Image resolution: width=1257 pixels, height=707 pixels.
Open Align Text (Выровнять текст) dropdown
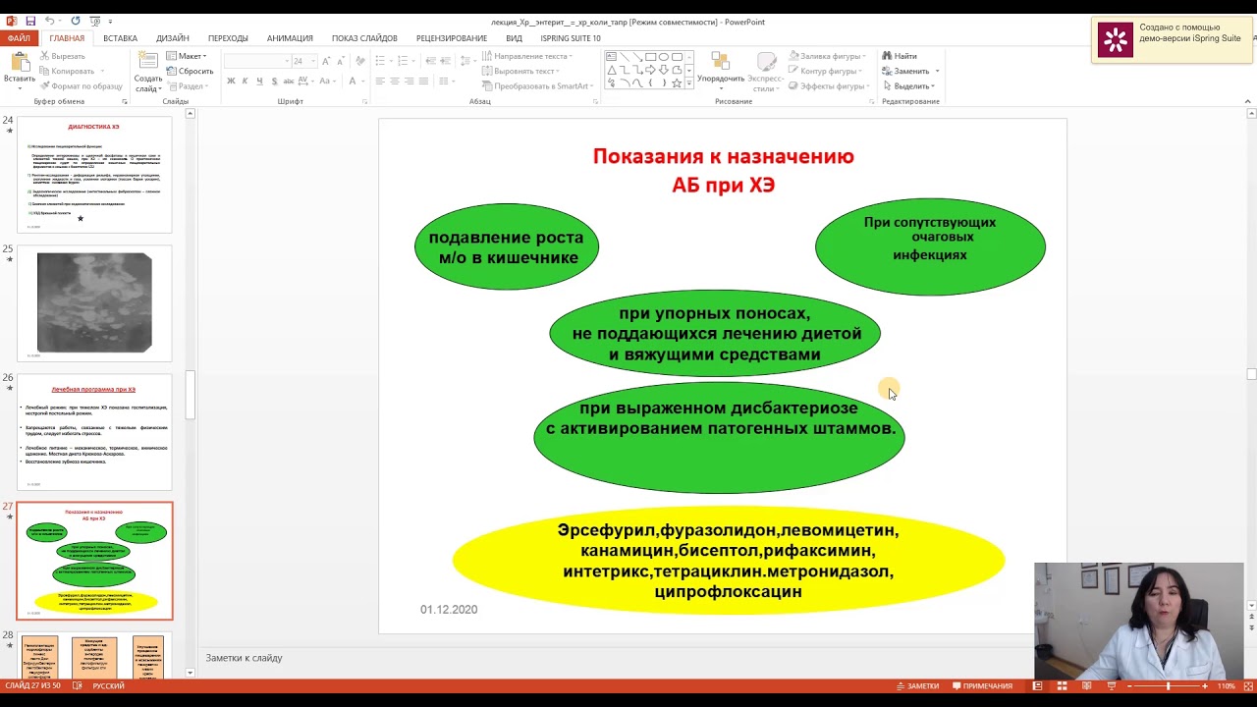coord(522,71)
